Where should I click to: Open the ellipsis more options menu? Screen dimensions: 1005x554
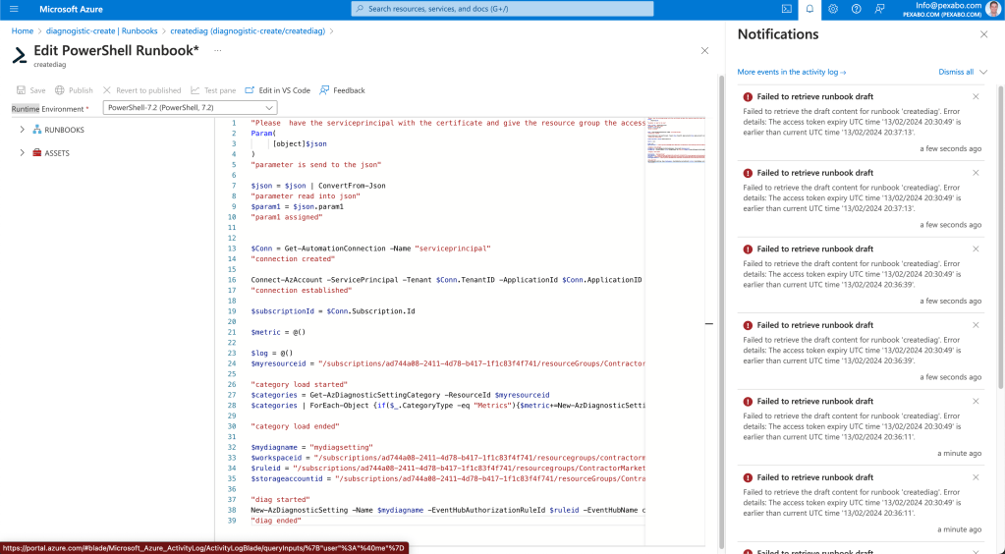pyautogui.click(x=218, y=51)
